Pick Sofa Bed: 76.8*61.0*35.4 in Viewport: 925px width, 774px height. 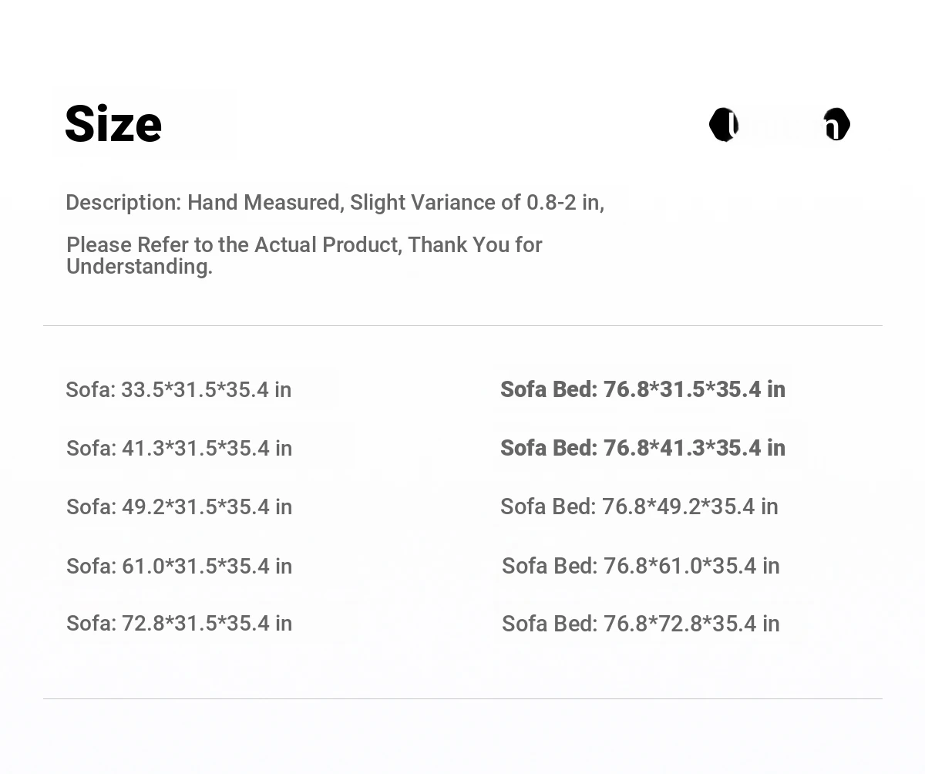point(641,567)
